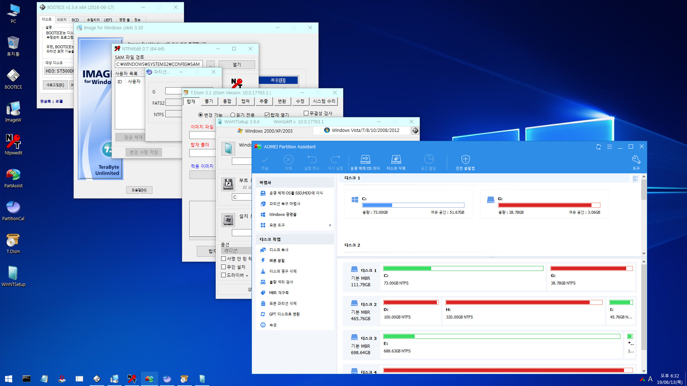This screenshot has width=687, height=386.
Task: Open the PC desktop icon
Action: [x=13, y=14]
